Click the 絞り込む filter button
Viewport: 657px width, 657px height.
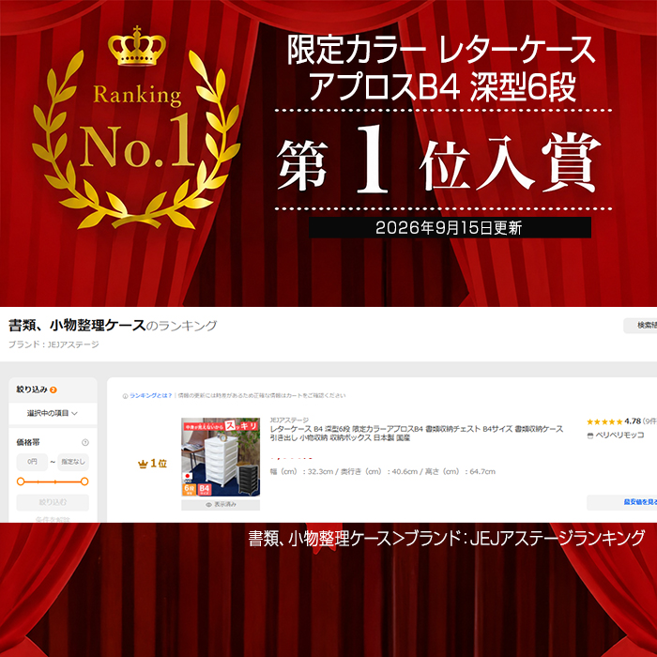(53, 502)
